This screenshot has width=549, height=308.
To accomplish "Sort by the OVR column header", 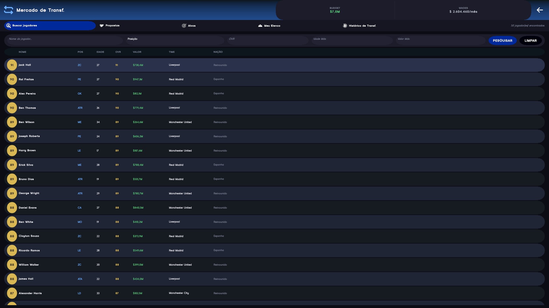I will click(x=118, y=52).
